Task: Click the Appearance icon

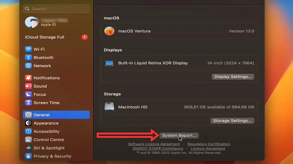Action: pyautogui.click(x=28, y=123)
